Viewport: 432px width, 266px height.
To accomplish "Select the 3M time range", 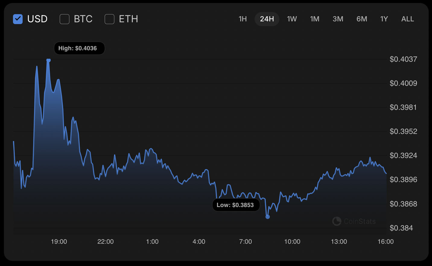I will pyautogui.click(x=338, y=19).
